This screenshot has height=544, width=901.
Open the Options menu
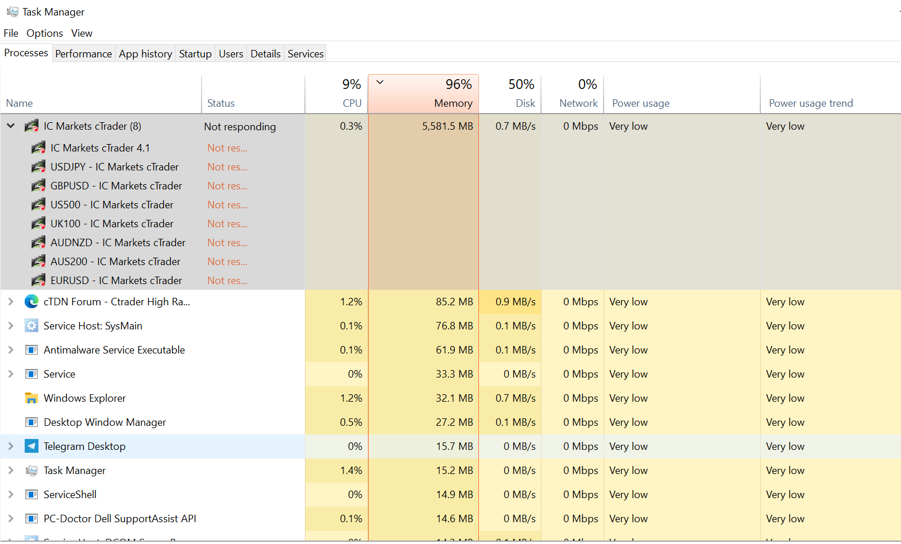click(45, 33)
